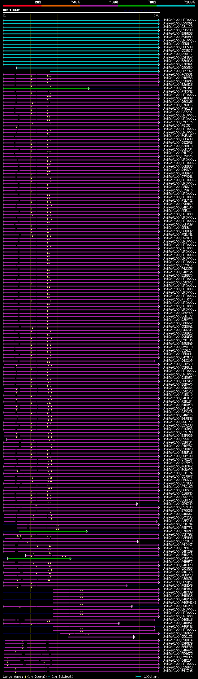Select the UniRef100_B4IZA6 label
The width and height of the screenshot is (198, 679).
pos(178,671)
